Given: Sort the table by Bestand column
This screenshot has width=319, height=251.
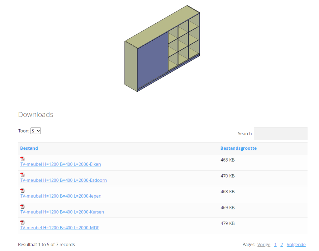Looking at the screenshot, I should tap(29, 148).
